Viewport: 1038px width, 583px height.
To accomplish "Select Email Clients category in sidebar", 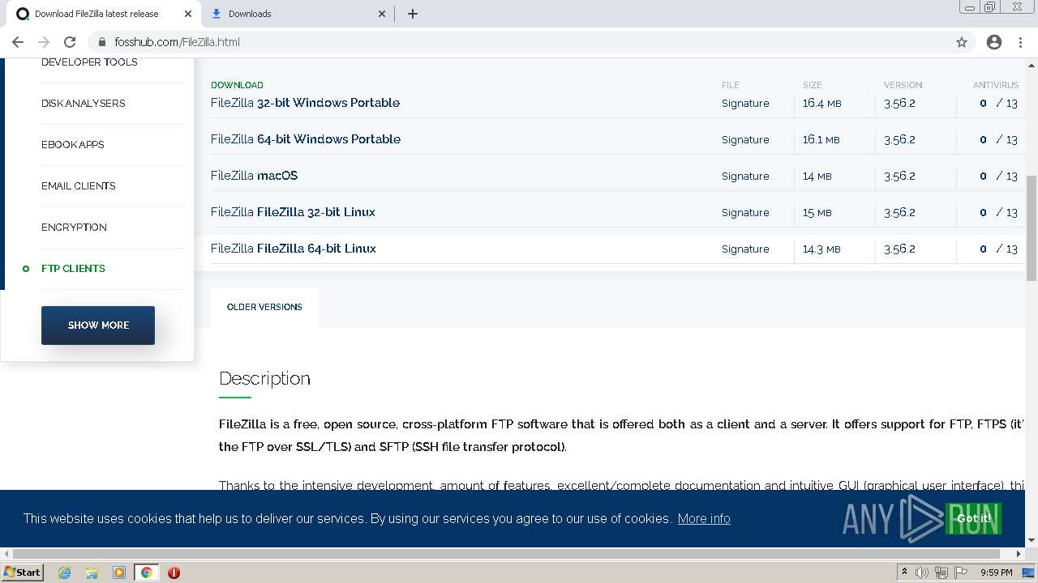I will pyautogui.click(x=79, y=186).
